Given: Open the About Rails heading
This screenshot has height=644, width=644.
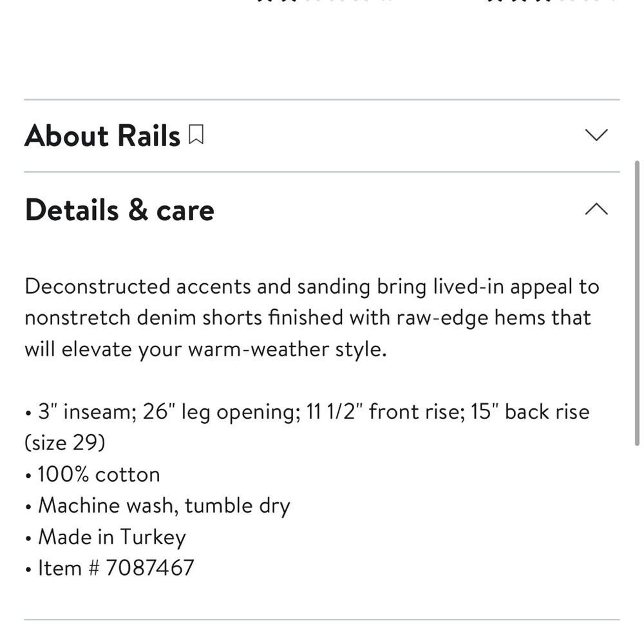Looking at the screenshot, I should pos(102,135).
